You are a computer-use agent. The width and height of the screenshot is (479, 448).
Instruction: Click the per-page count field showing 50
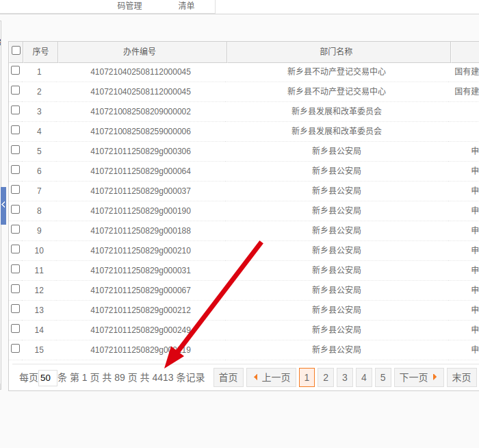47,378
